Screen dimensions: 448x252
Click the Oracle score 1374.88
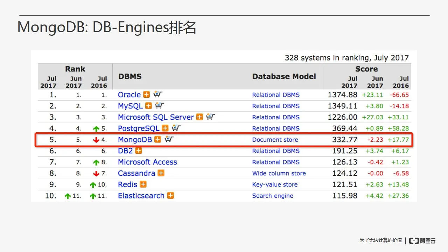pyautogui.click(x=343, y=95)
